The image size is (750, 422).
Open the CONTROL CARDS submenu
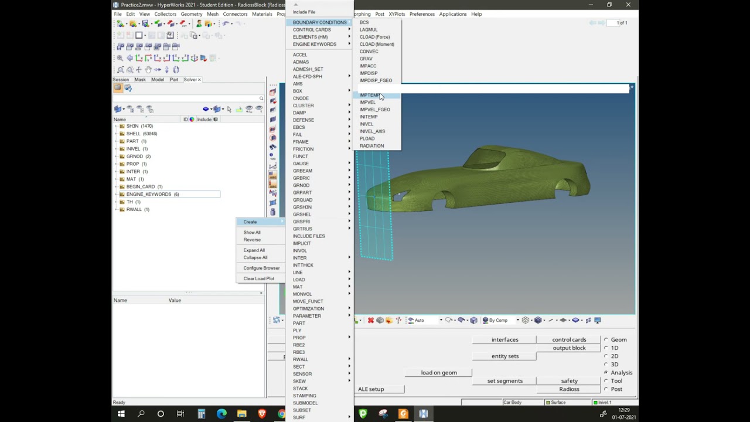click(x=320, y=30)
